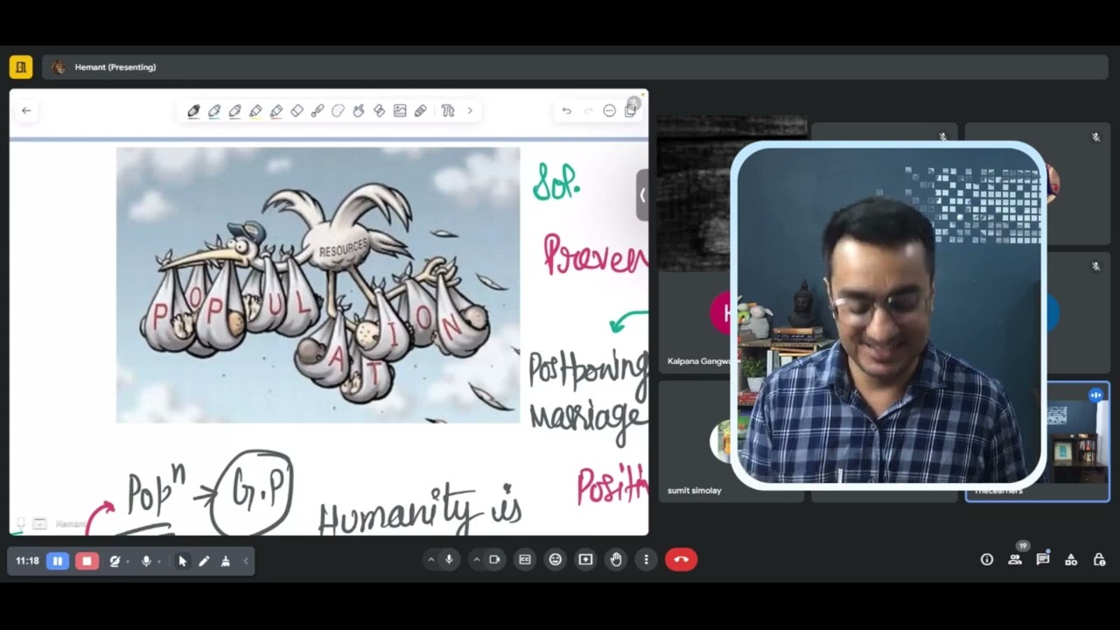
Task: Open recorder microphone options dropdown
Action: point(158,562)
